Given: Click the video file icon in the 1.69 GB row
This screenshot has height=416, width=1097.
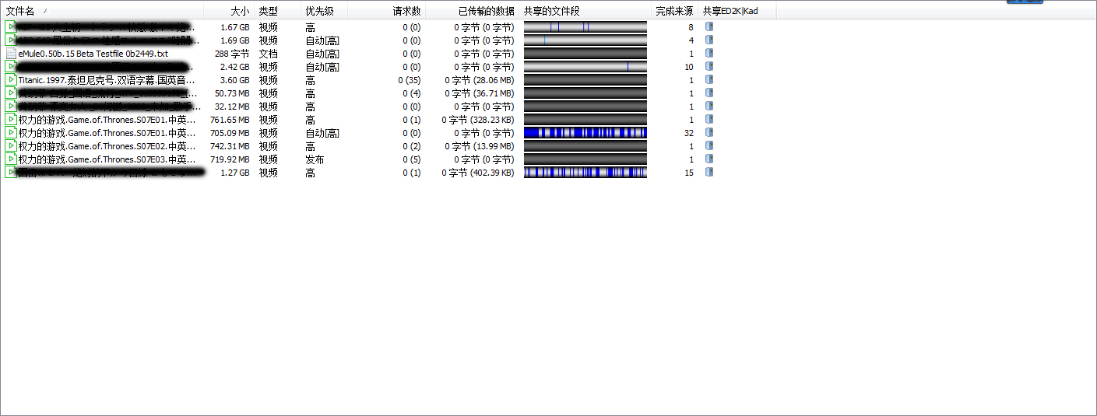Looking at the screenshot, I should pos(11,40).
